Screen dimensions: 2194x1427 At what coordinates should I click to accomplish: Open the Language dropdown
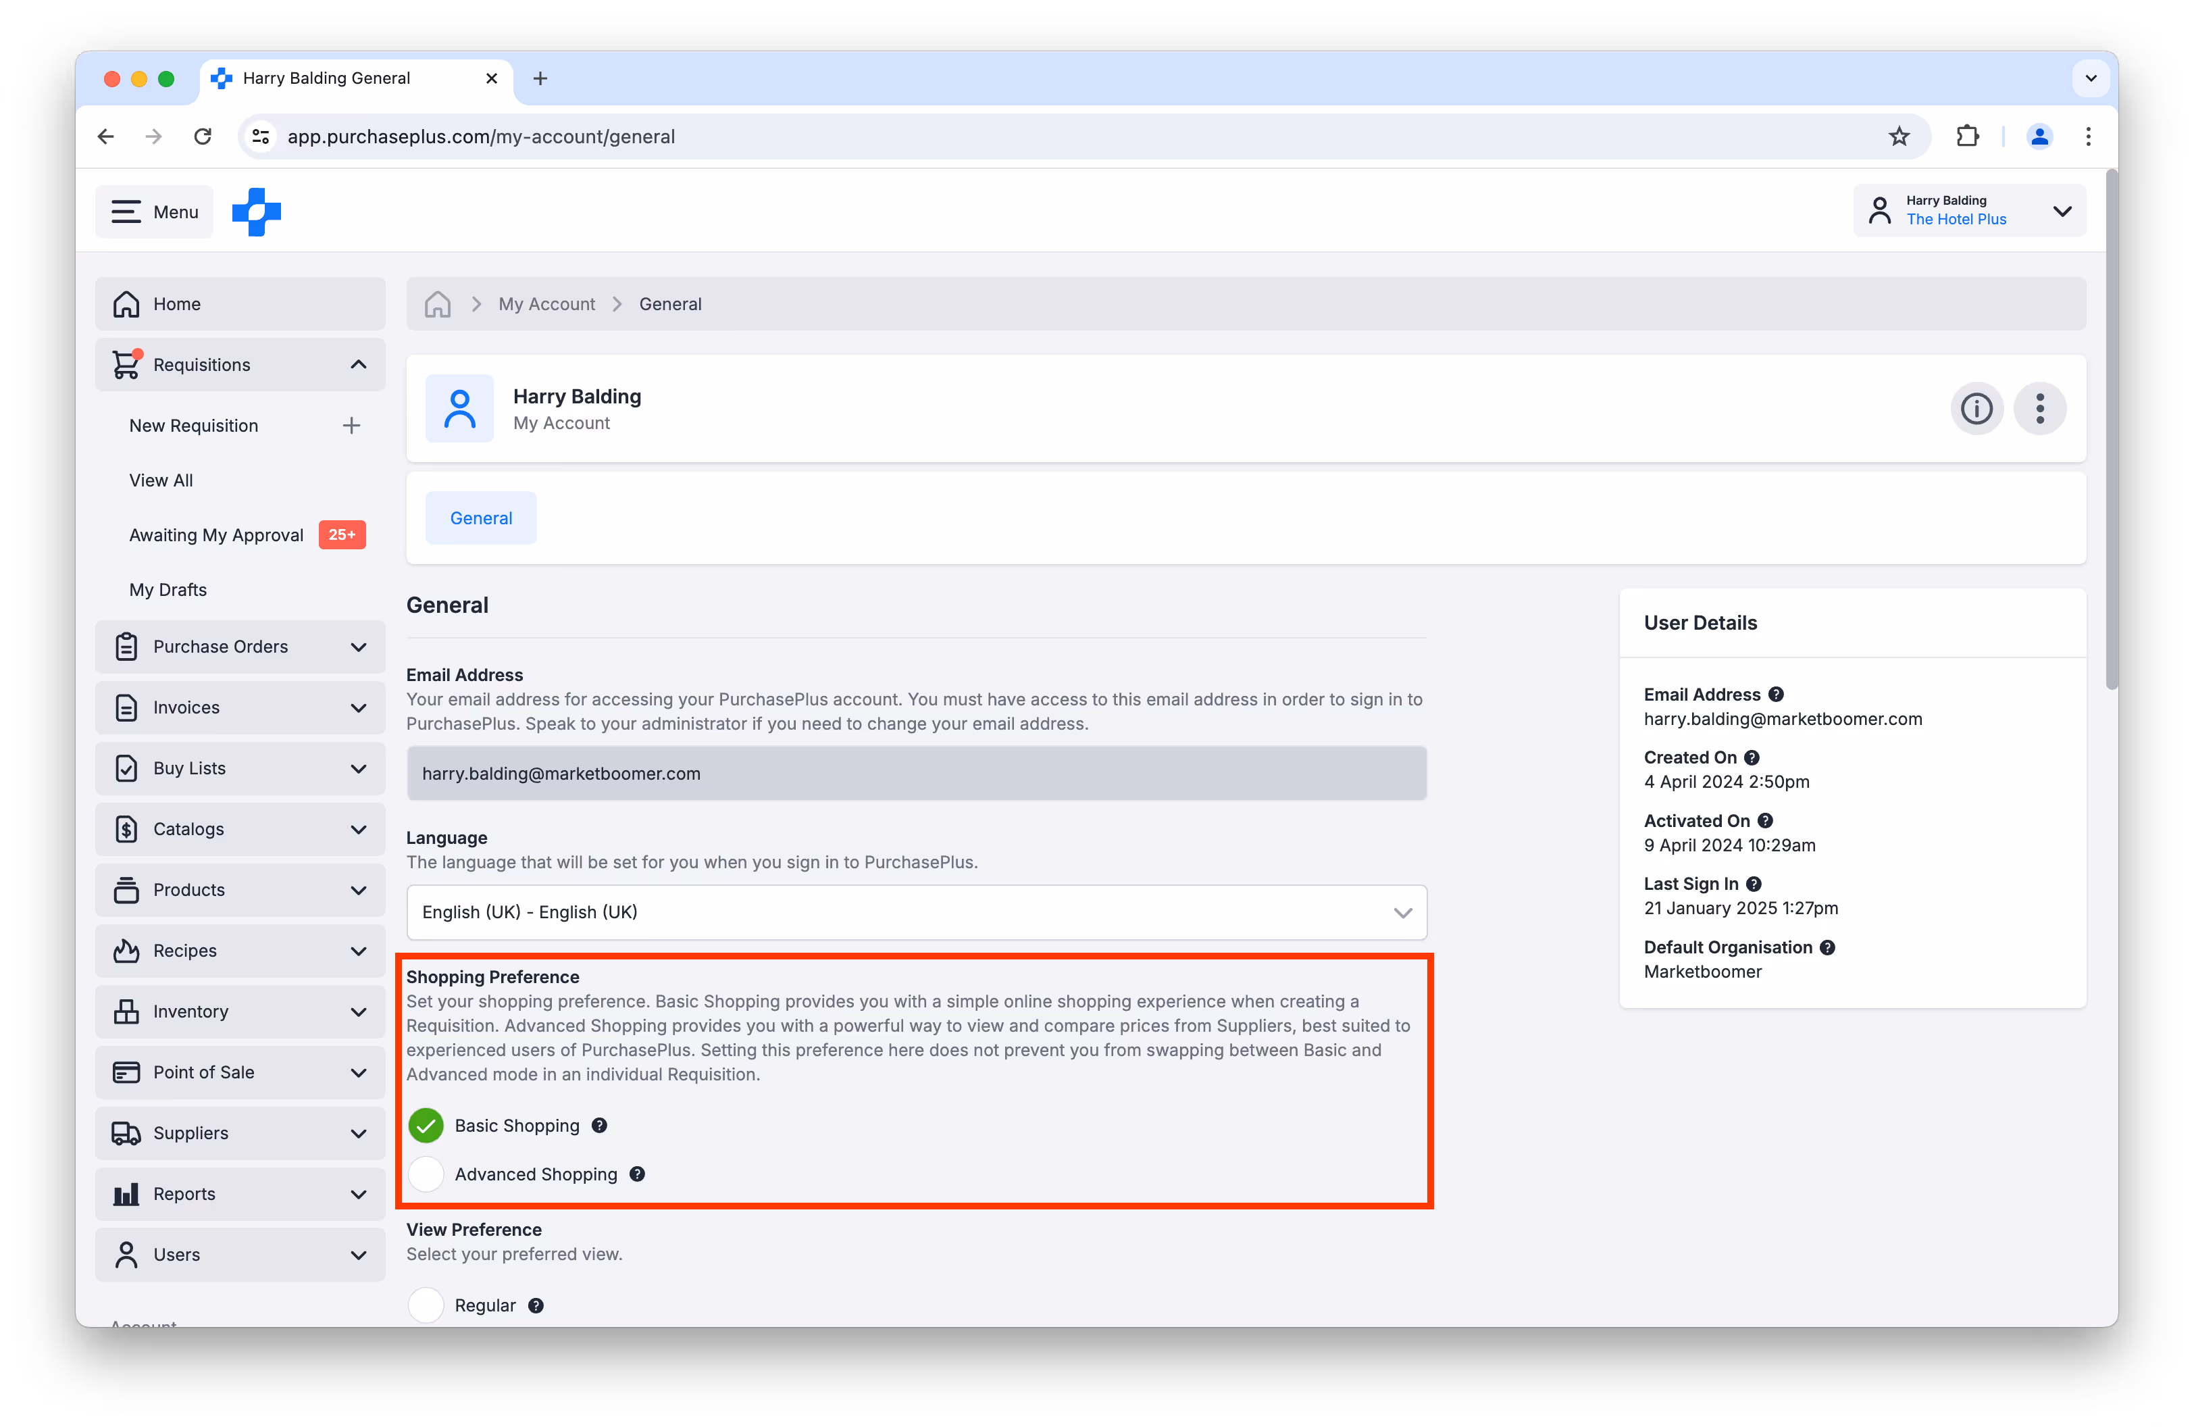917,913
